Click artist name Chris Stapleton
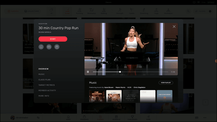217x122 pixels. [139, 87]
